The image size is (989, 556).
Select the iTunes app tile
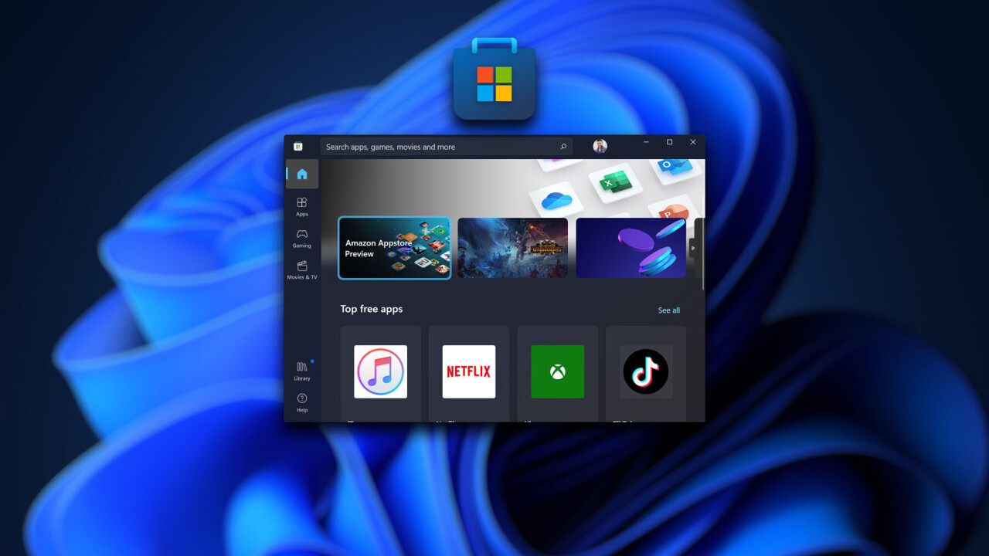click(x=380, y=372)
